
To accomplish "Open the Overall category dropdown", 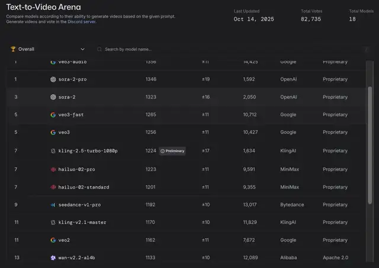I will coord(47,49).
